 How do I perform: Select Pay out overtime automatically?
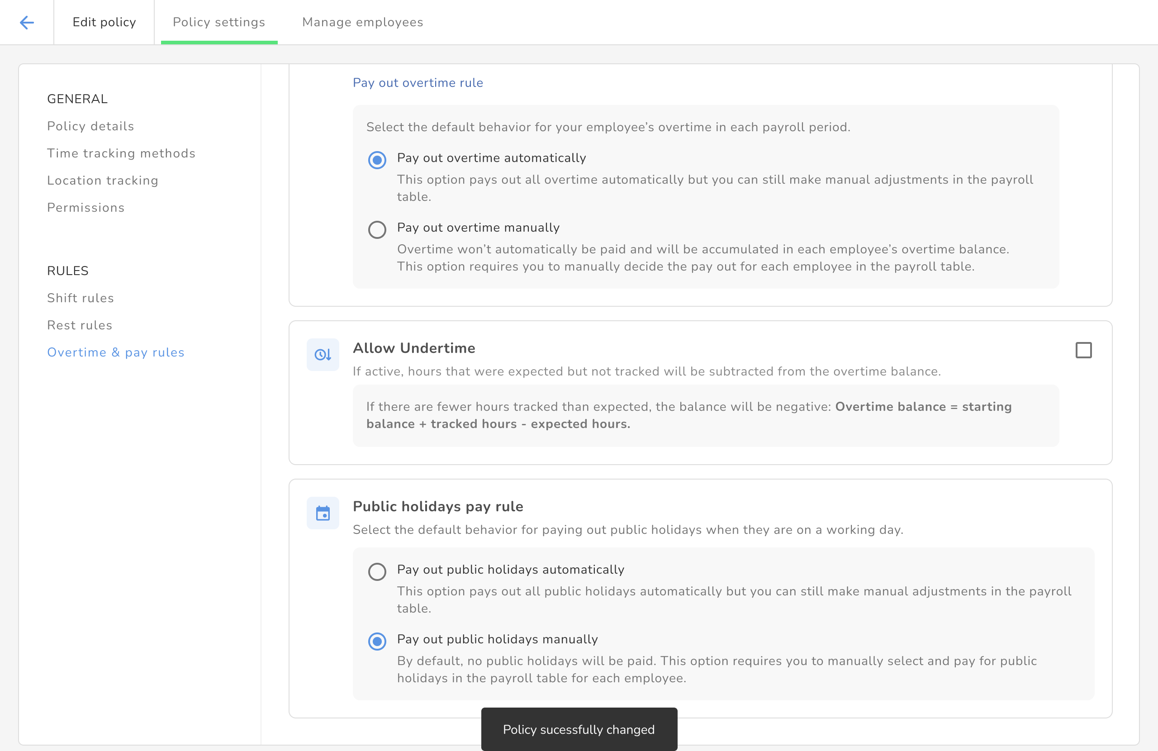pos(377,160)
